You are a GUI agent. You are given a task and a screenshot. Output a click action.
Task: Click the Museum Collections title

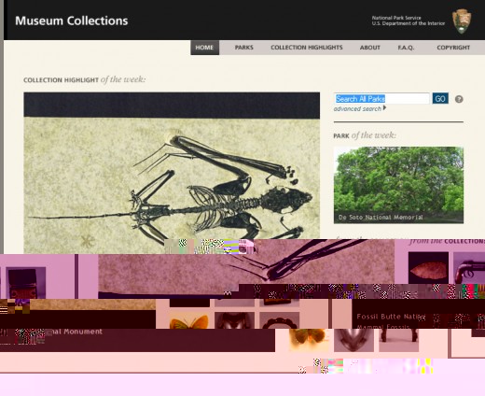72,21
